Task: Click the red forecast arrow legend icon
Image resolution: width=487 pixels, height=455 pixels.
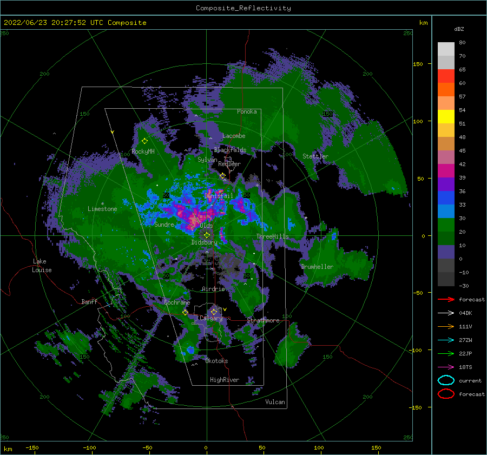Action: coord(446,299)
